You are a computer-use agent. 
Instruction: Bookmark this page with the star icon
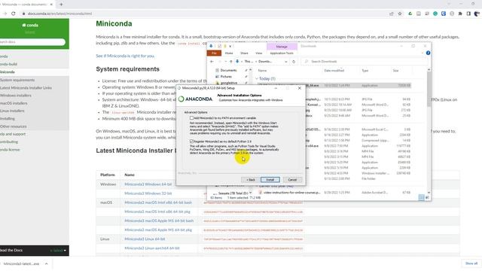[x=400, y=14]
